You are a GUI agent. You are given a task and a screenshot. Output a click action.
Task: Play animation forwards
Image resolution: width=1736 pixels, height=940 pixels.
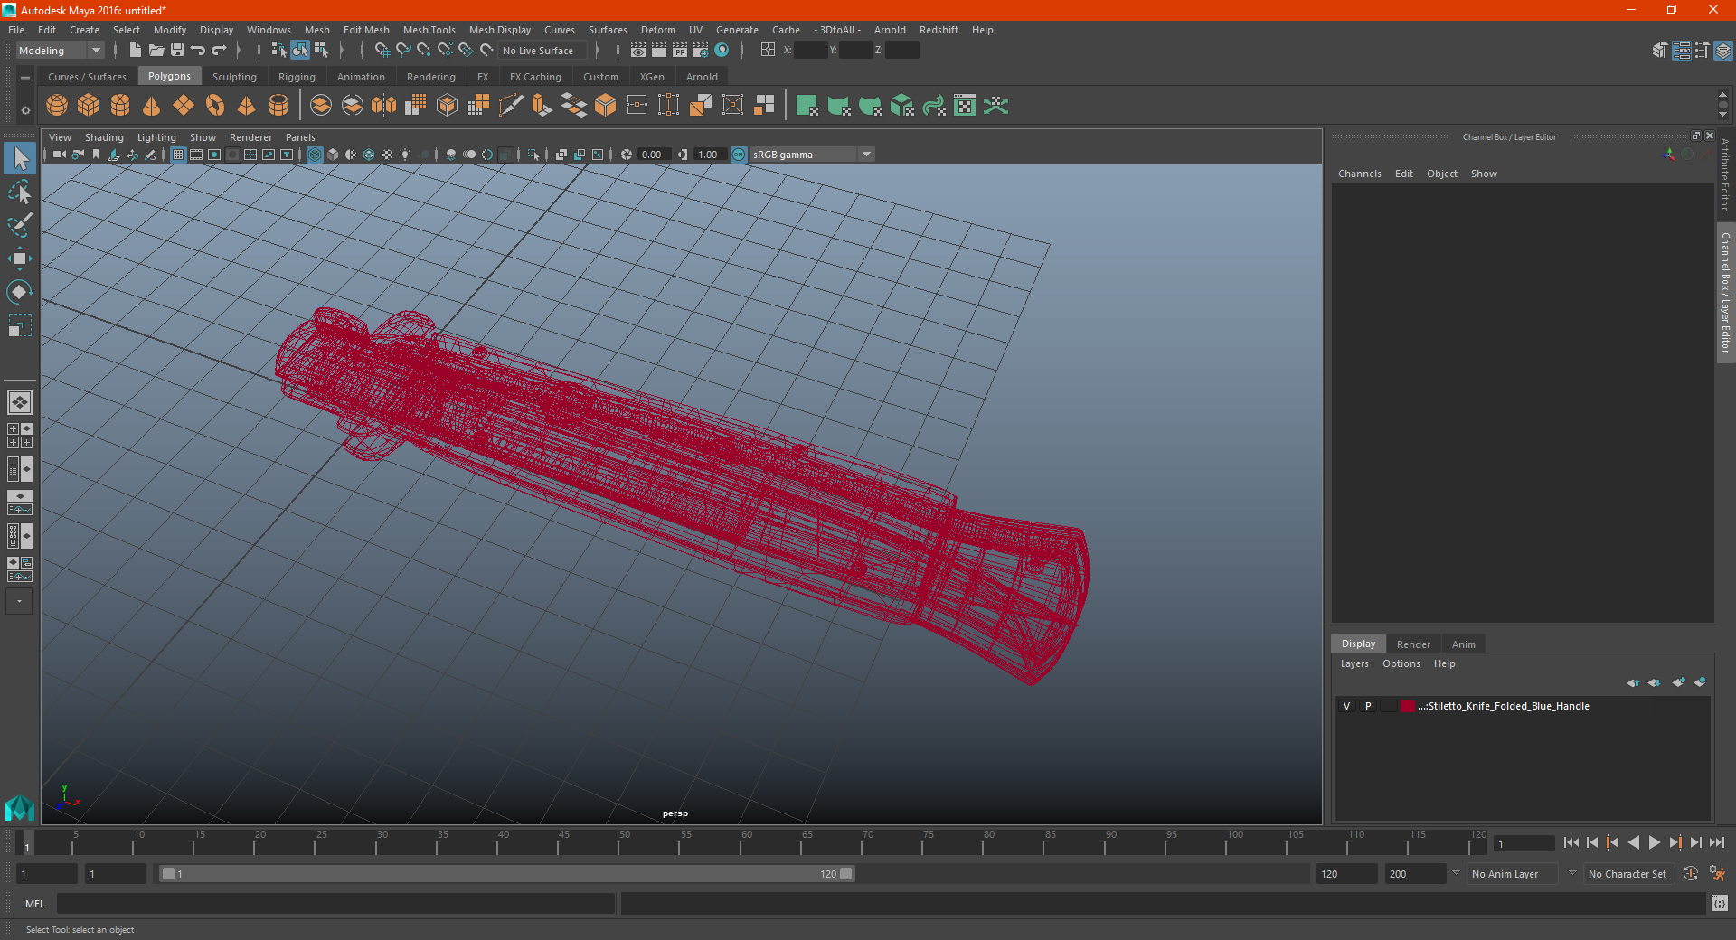(x=1654, y=842)
